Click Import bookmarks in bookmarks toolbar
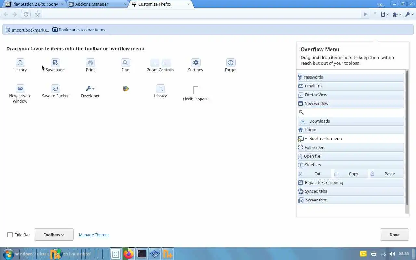The image size is (416, 260). [27, 30]
